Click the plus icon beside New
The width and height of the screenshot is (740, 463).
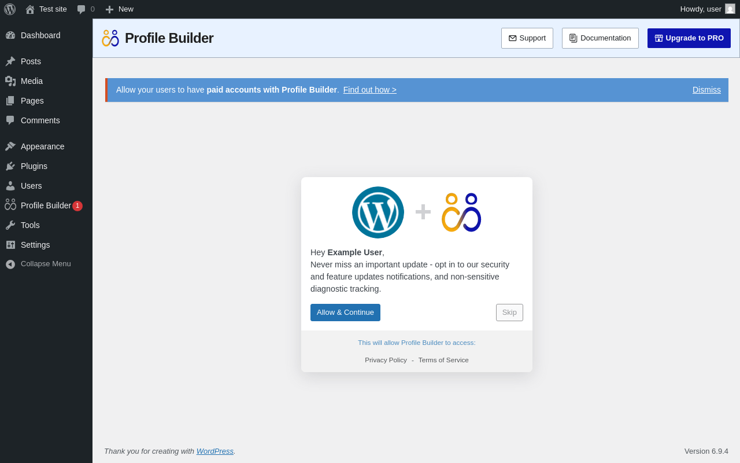[x=109, y=9]
